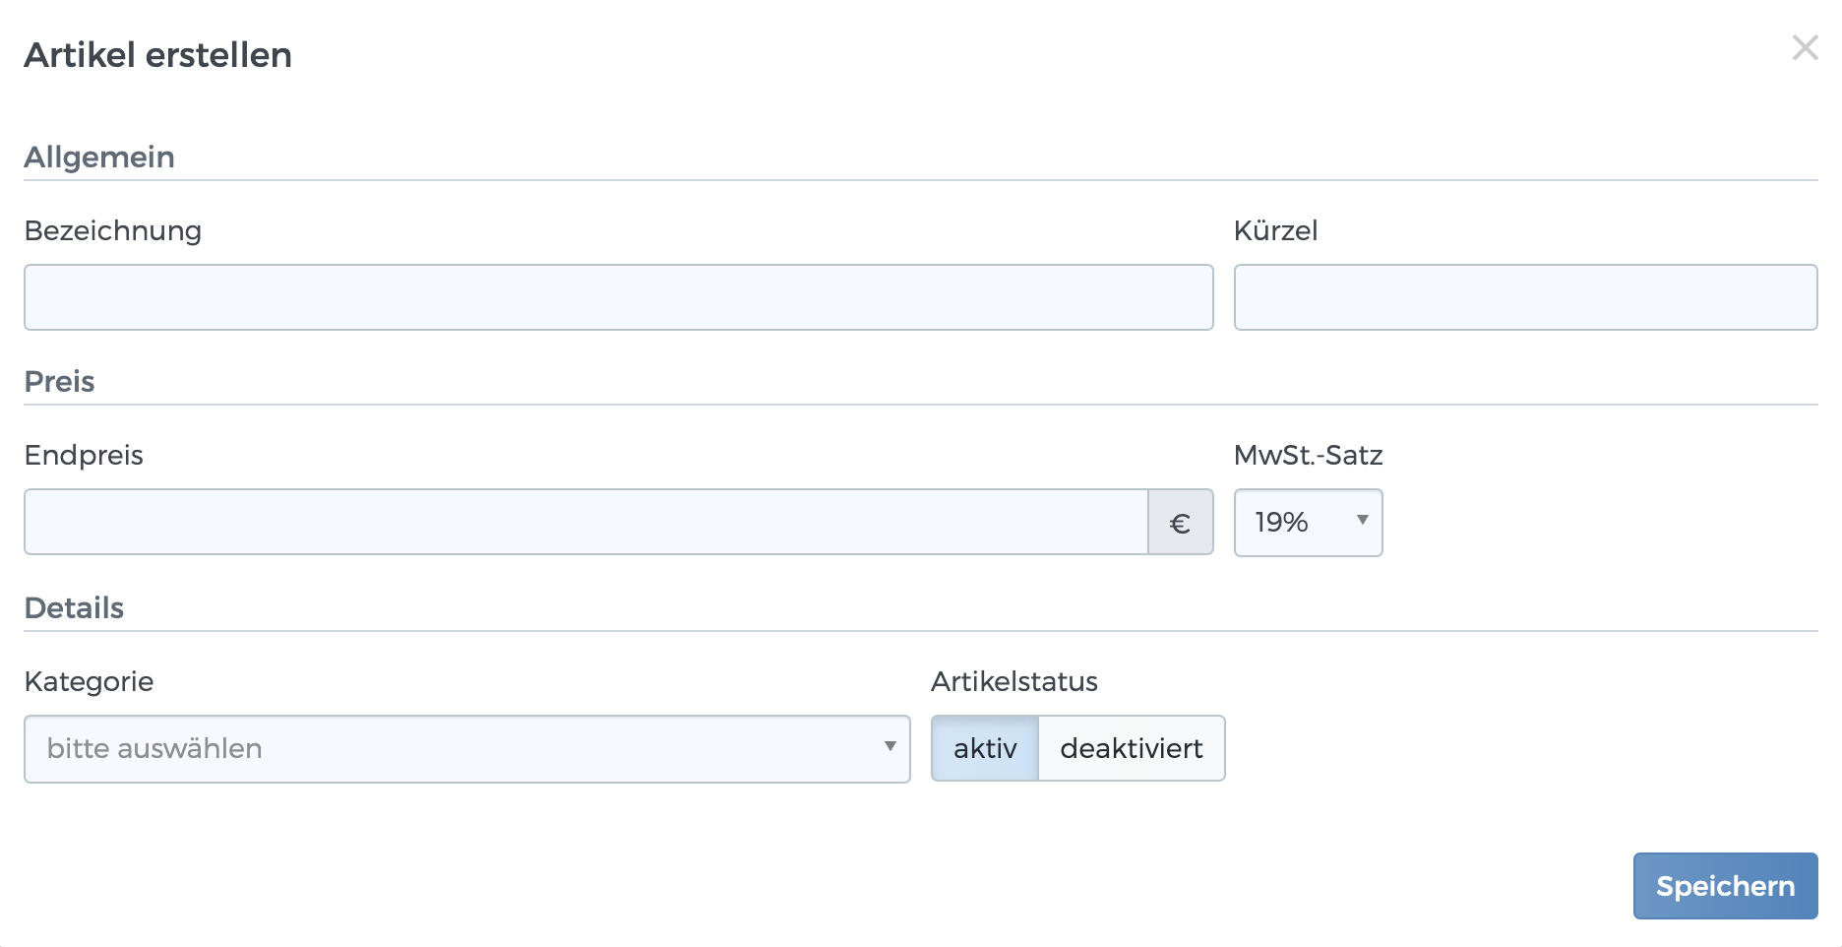The image size is (1842, 947).
Task: Click the MwSt.-Satz dropdown arrow
Action: coord(1362,521)
